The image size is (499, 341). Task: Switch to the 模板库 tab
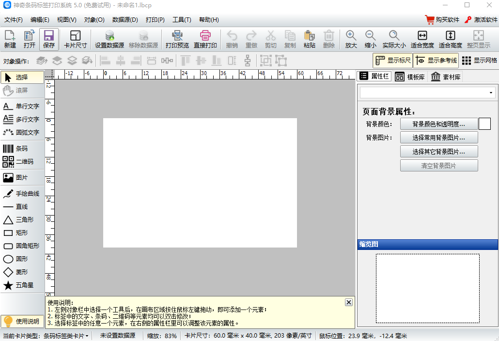pyautogui.click(x=409, y=77)
